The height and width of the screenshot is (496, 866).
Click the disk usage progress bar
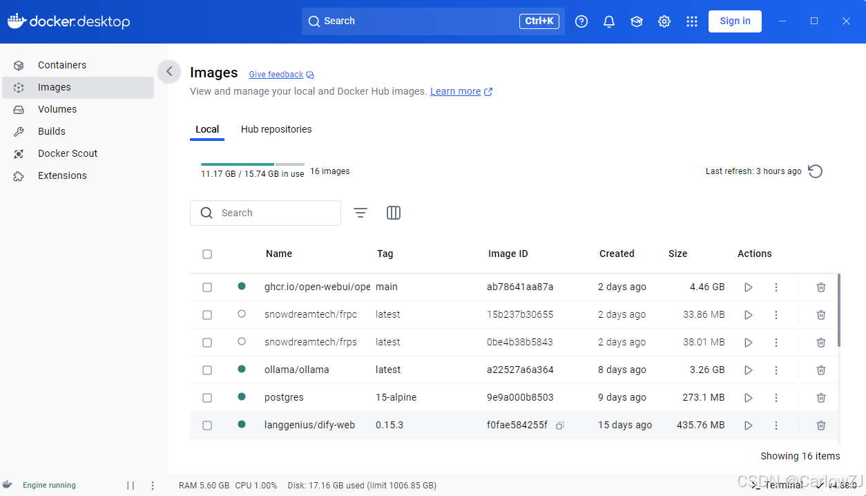[x=253, y=164]
